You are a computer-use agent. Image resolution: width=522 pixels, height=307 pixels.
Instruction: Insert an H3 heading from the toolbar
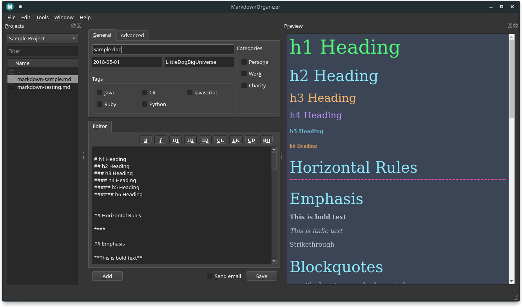coord(205,140)
